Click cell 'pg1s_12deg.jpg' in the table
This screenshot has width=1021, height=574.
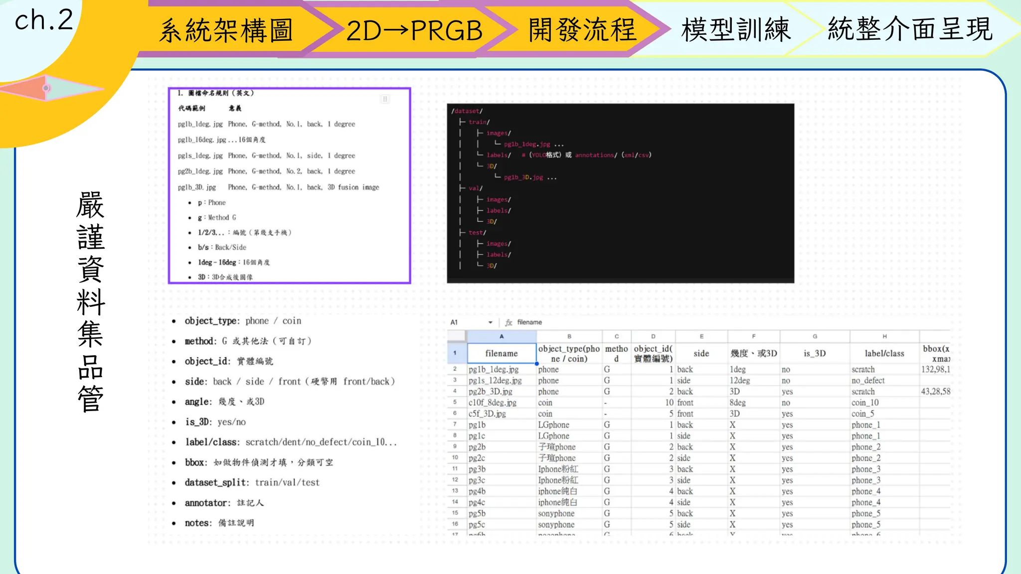coord(502,380)
